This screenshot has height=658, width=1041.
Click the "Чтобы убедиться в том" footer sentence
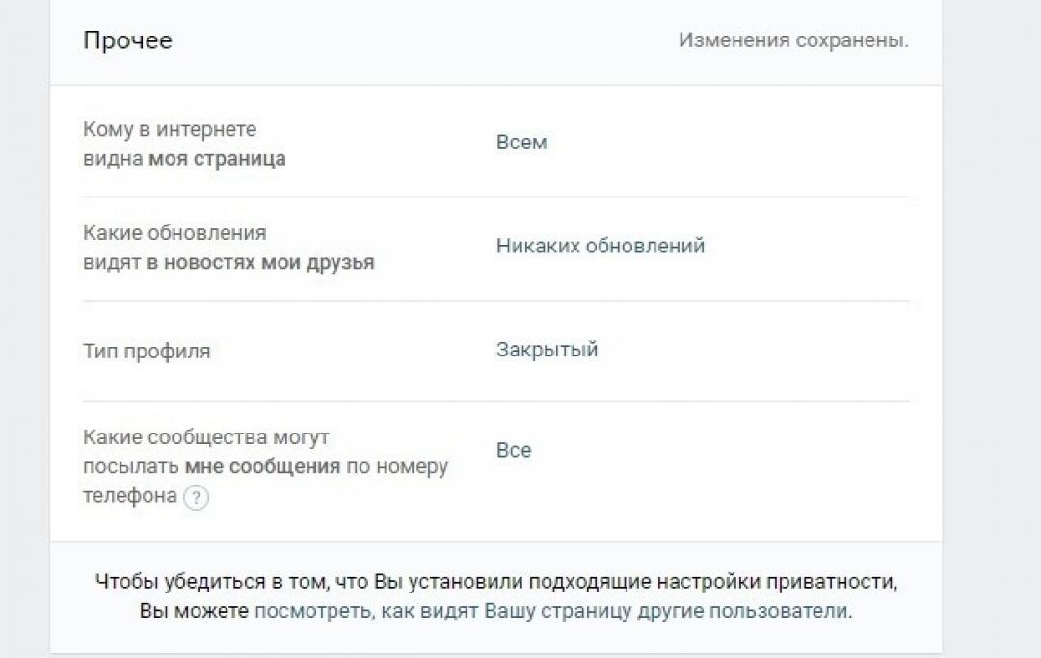click(496, 581)
